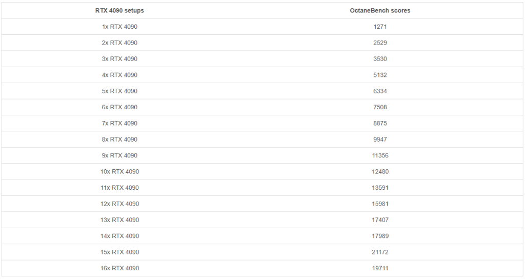The height and width of the screenshot is (279, 525).
Task: Select the "2x RTX 4090" row label
Action: (119, 43)
